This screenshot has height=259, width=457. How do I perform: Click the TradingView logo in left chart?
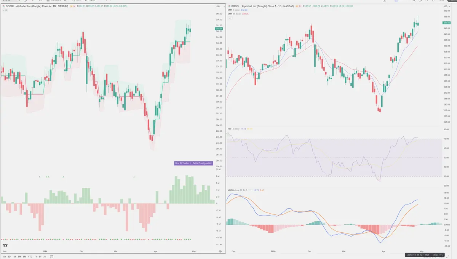click(x=5, y=246)
